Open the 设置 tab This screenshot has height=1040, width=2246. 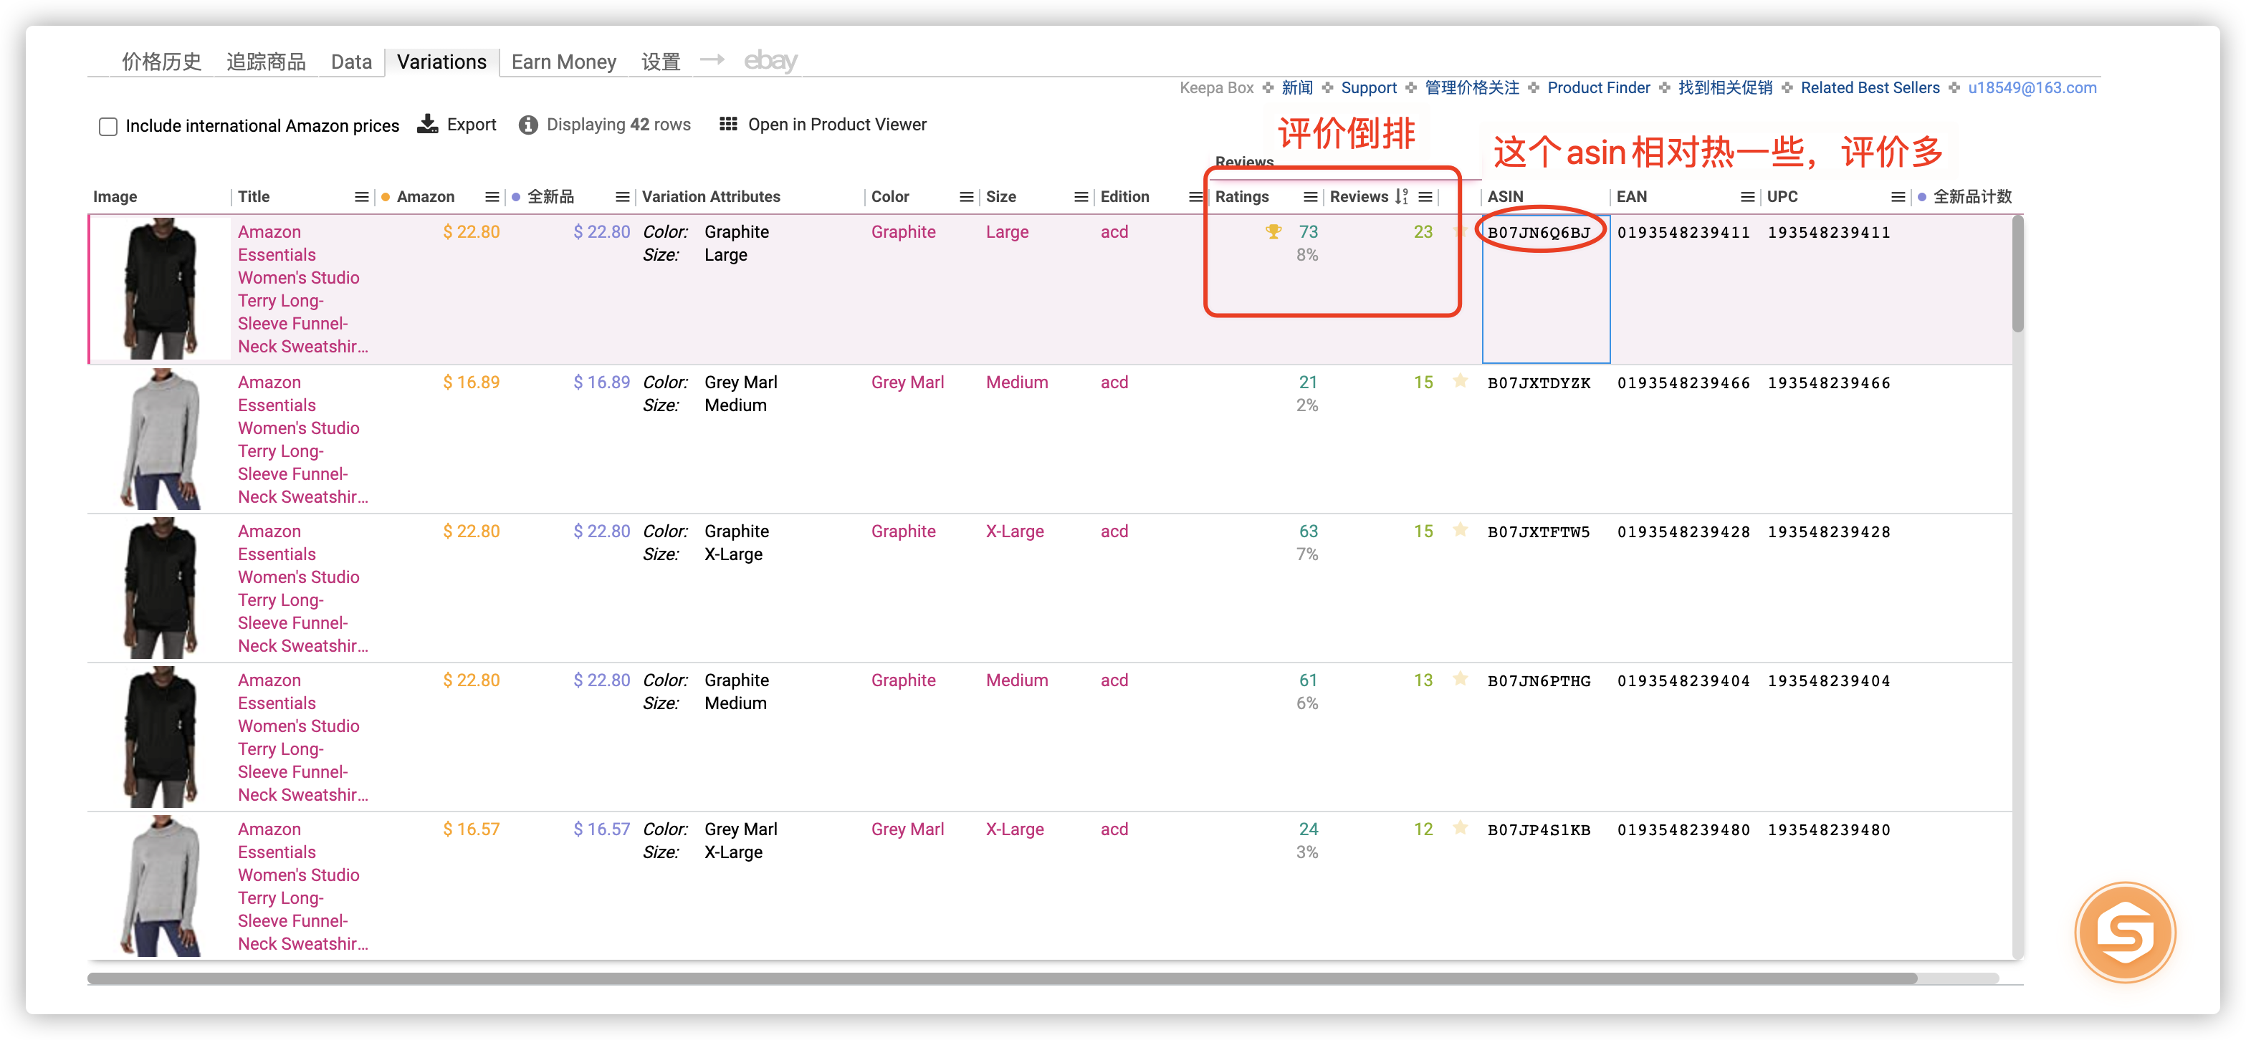(x=661, y=62)
